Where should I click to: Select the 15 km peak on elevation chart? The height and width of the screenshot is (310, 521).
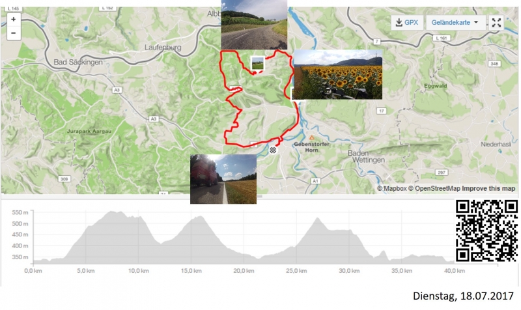[x=200, y=218]
